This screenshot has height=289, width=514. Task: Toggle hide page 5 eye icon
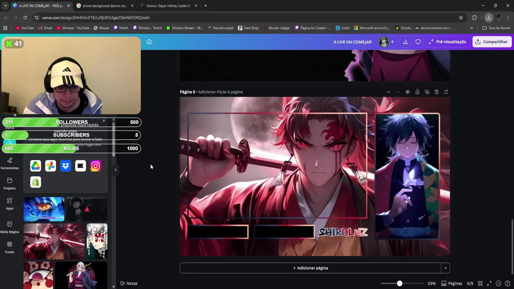pyautogui.click(x=408, y=92)
